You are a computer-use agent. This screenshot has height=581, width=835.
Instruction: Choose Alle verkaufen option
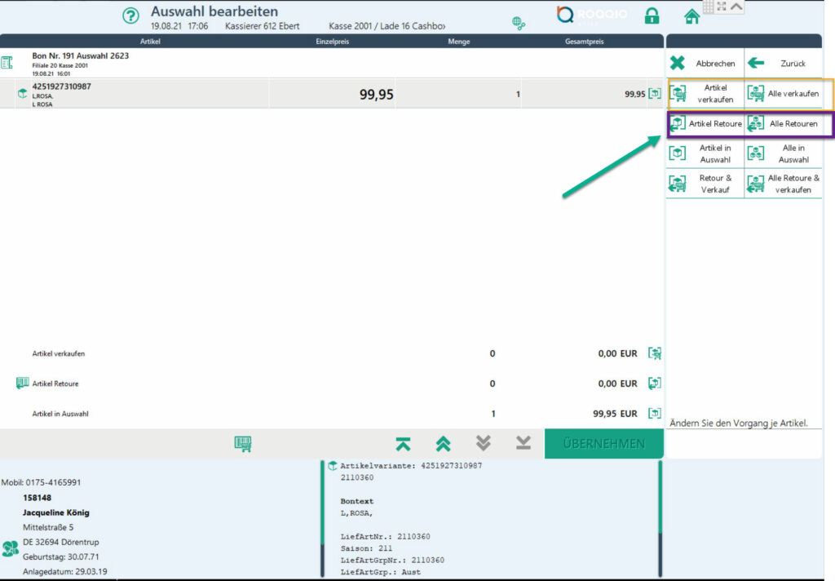coord(784,94)
